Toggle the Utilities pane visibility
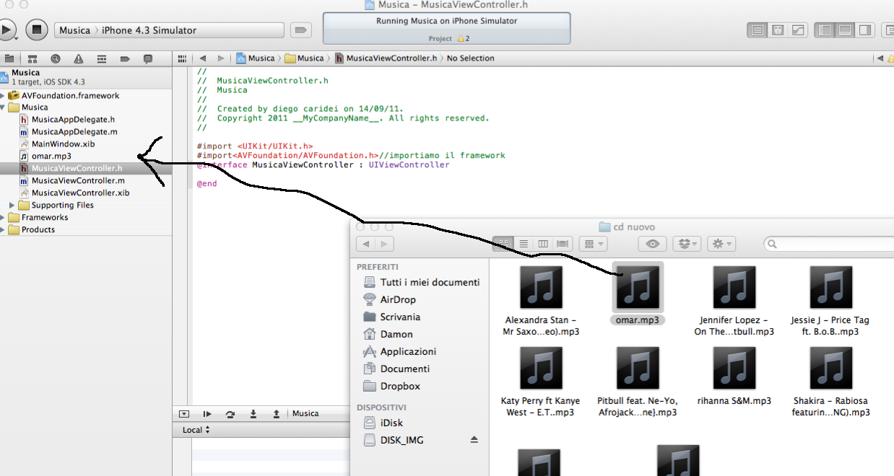The image size is (894, 476). (864, 30)
